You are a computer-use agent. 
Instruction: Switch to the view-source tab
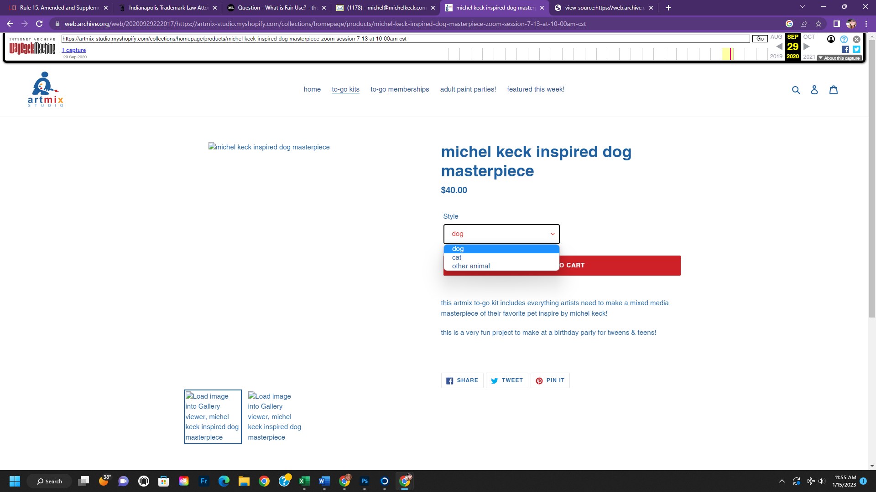pos(604,8)
